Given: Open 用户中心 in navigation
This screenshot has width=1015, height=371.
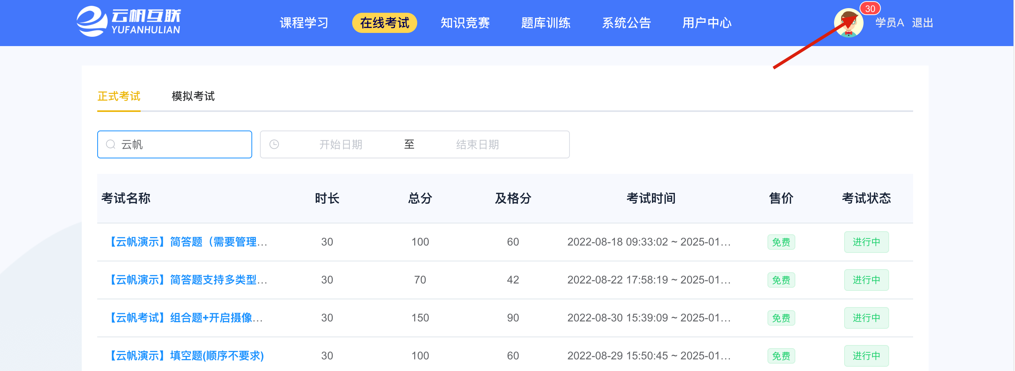Looking at the screenshot, I should 707,23.
